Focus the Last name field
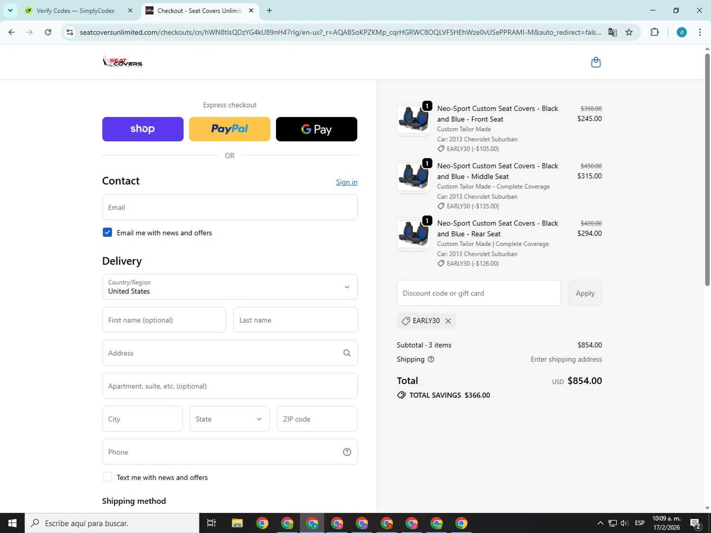Viewport: 711px width, 533px height. pyautogui.click(x=295, y=320)
